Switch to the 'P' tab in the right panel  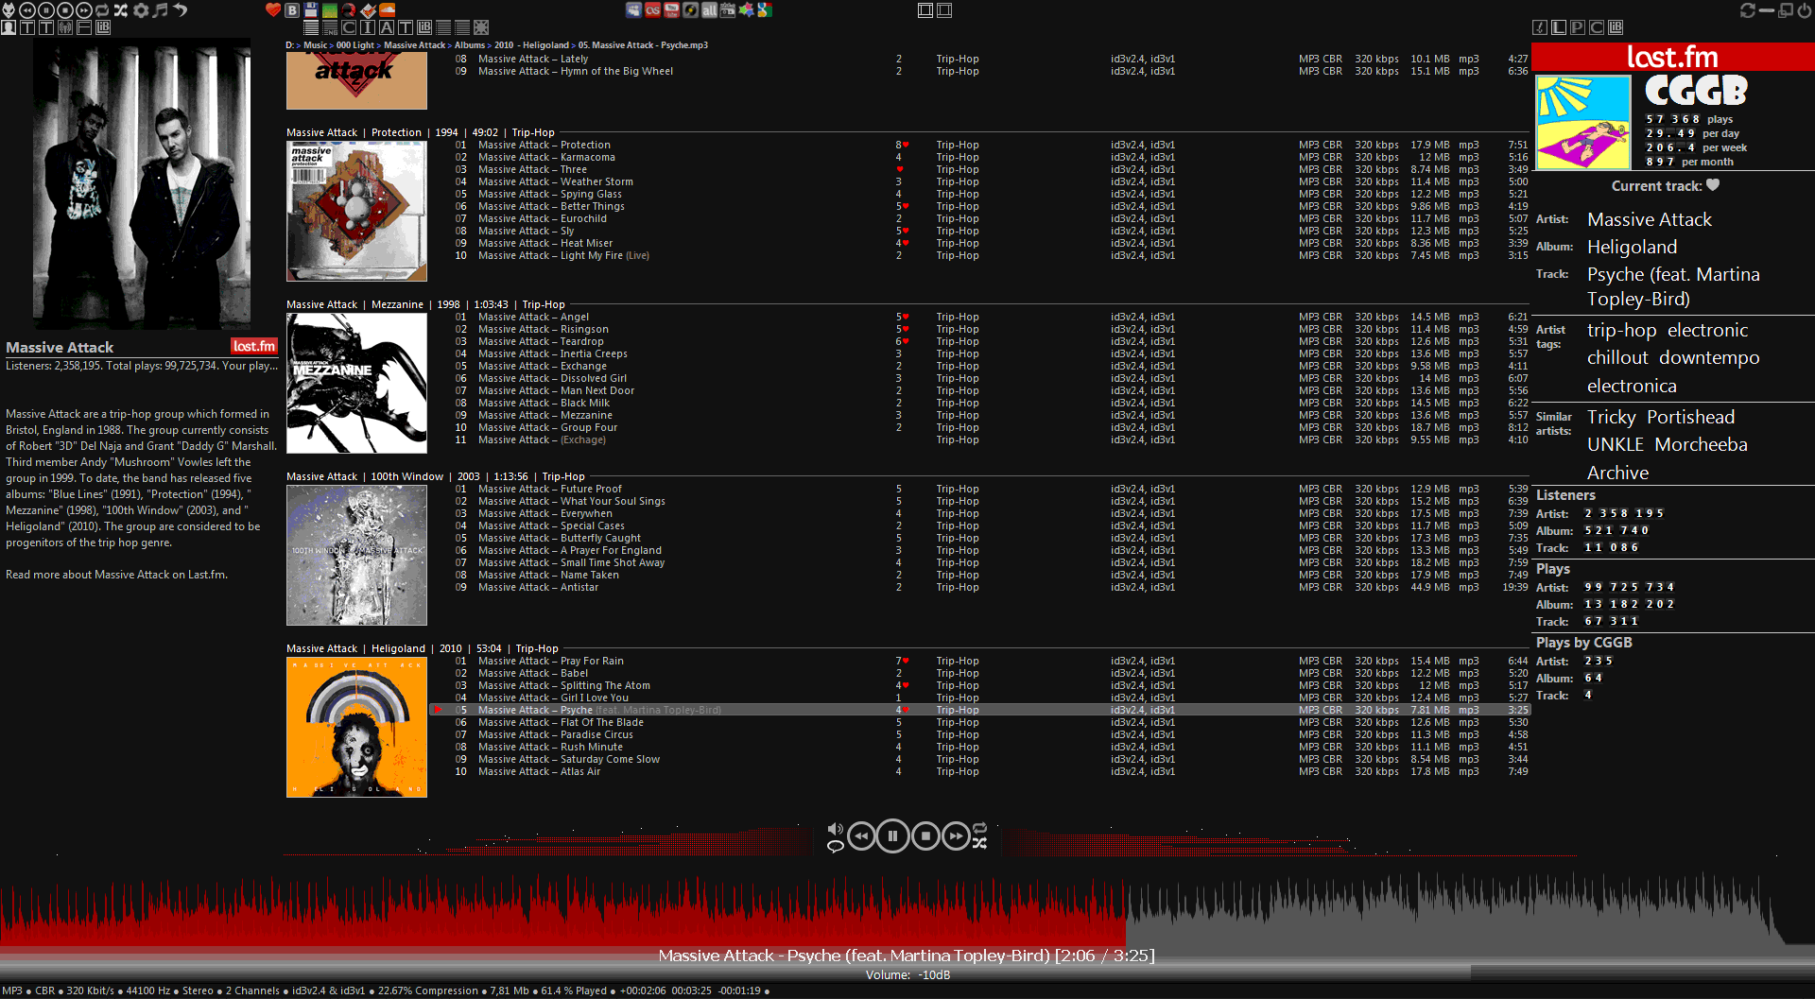[1578, 27]
